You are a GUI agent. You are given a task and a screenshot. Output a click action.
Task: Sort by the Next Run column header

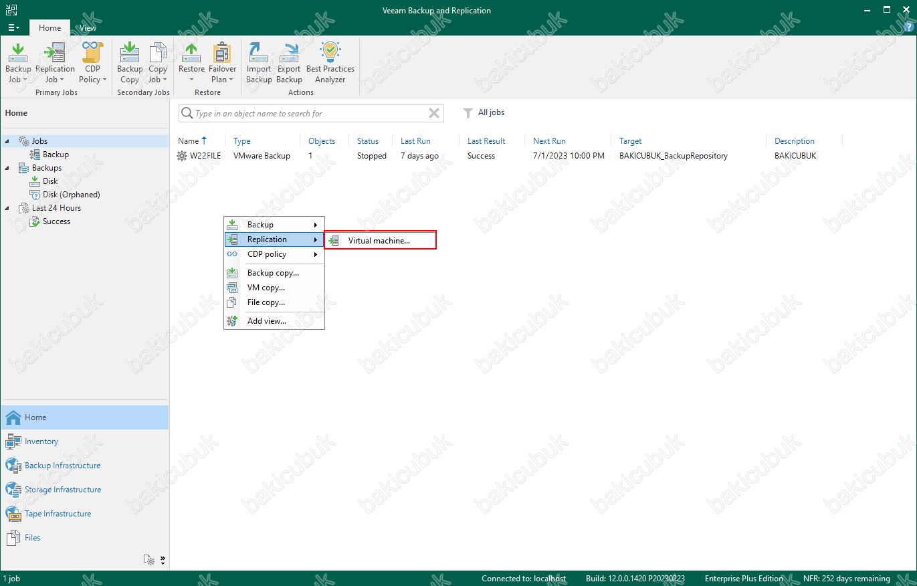point(549,141)
